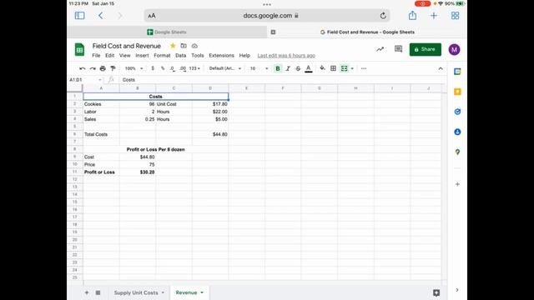Format the cell as percent
The image size is (534, 300).
pos(163,68)
